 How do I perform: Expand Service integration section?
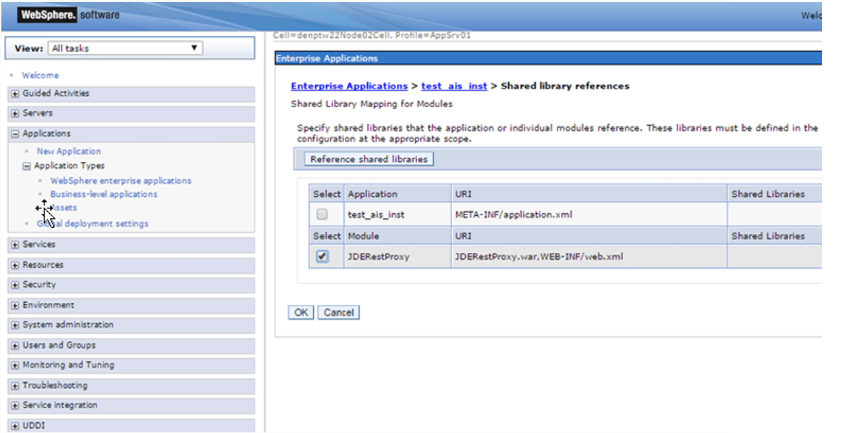click(x=15, y=405)
